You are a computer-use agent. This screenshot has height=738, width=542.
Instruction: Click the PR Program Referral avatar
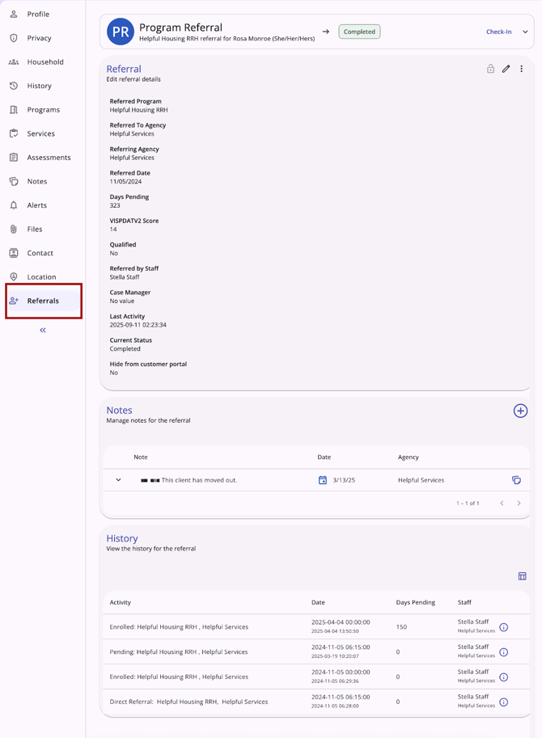tap(121, 32)
